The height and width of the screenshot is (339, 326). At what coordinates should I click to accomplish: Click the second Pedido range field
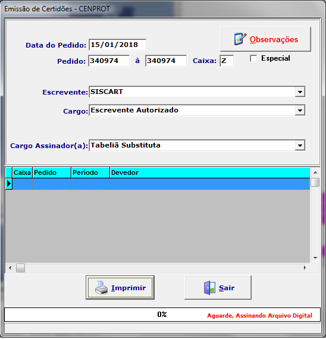click(166, 61)
